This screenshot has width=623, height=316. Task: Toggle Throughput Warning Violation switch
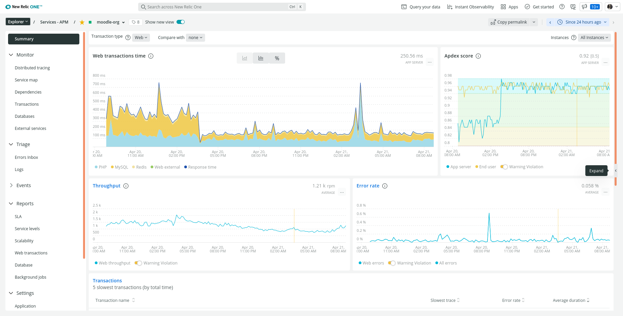point(138,263)
